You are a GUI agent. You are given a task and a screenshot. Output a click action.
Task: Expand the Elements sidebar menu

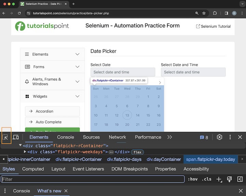coord(52,54)
